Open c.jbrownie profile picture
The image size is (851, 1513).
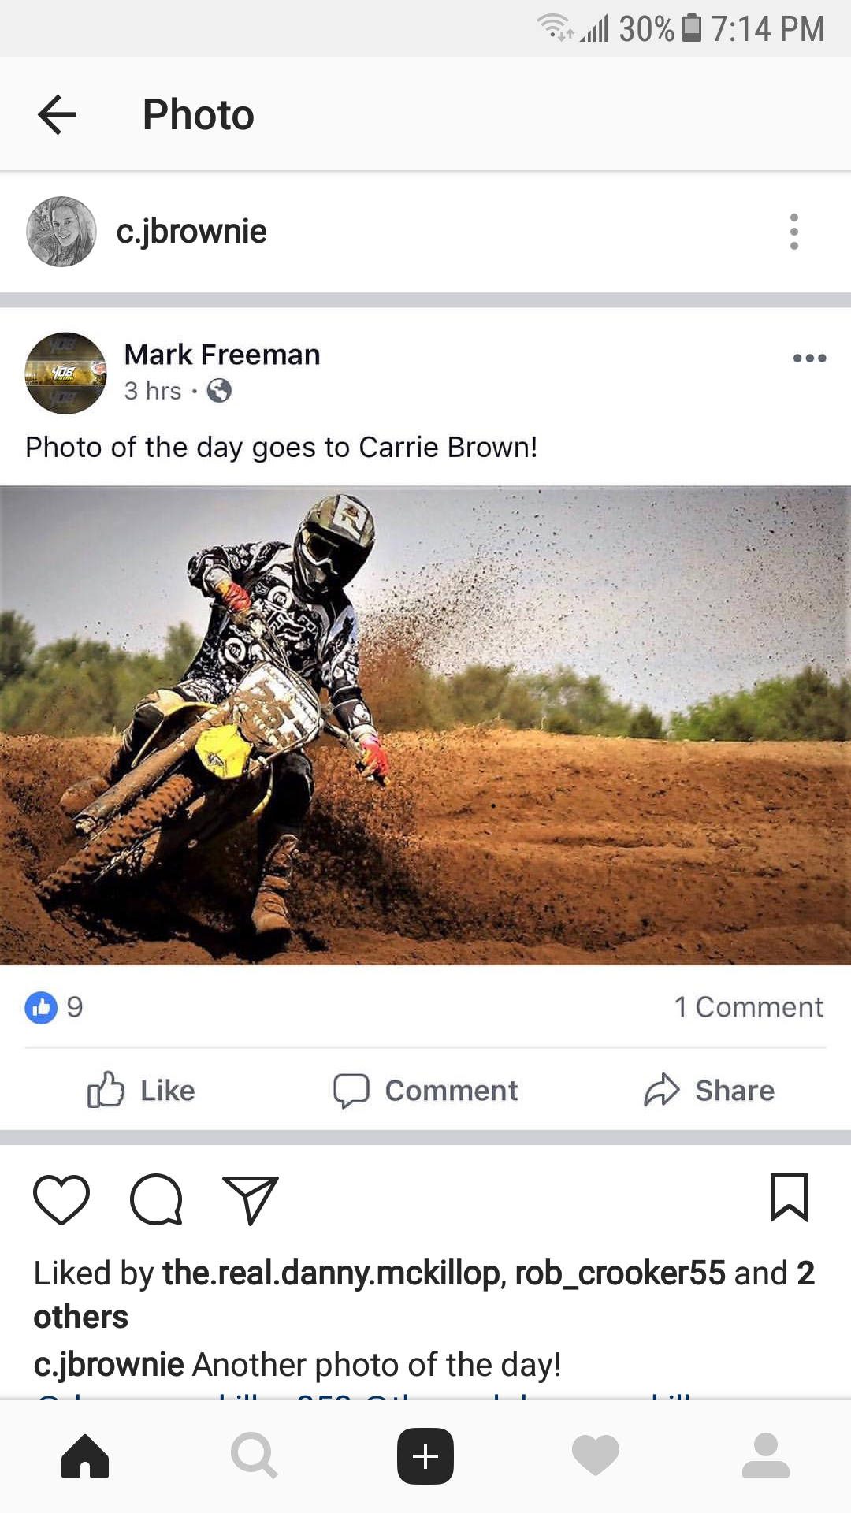[x=61, y=232]
